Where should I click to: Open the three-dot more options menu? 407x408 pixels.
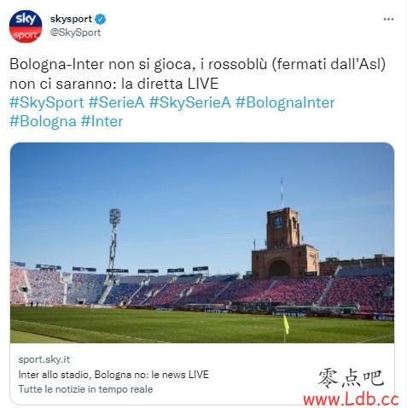point(388,19)
